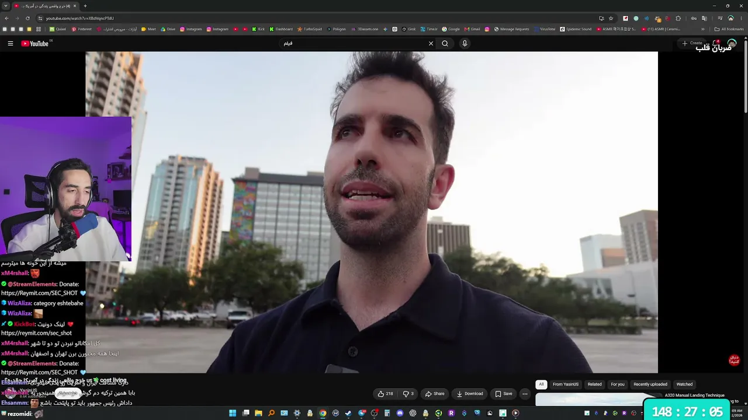Open the A320 Manual Landing Technique video
The height and width of the screenshot is (420, 748).
pyautogui.click(x=694, y=395)
